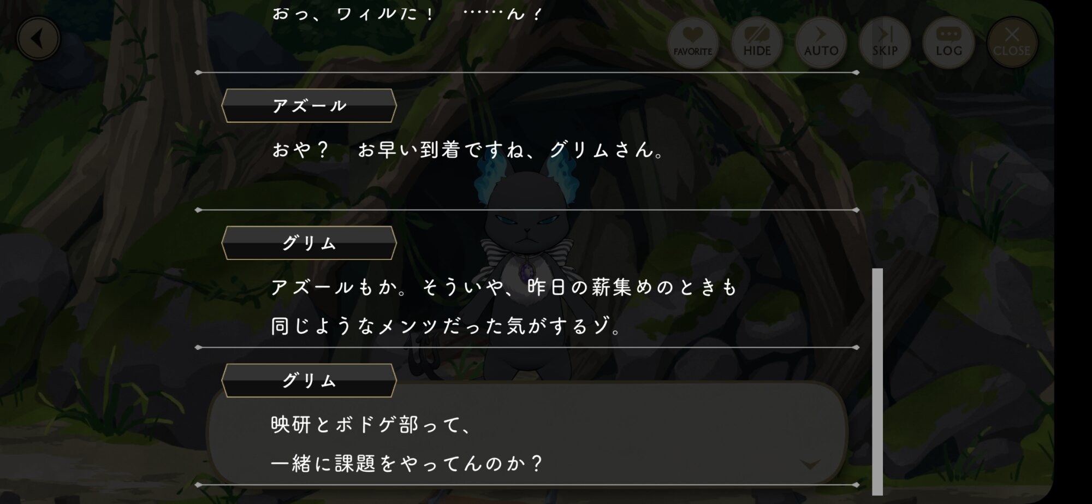The height and width of the screenshot is (504, 1092).
Task: Select the bottom グリム name plate
Action: coord(309,381)
